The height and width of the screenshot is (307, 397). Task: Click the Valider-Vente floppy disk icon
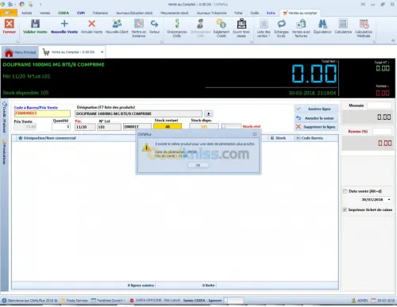(35, 24)
